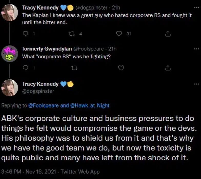Screen dimensions: 201x179
Task: Share formerly Gwyndylan's tweet
Action: tap(168, 68)
